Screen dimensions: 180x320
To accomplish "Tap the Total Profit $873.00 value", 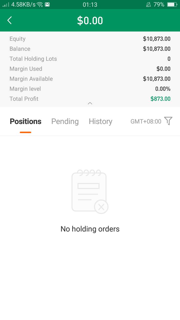I will point(160,99).
